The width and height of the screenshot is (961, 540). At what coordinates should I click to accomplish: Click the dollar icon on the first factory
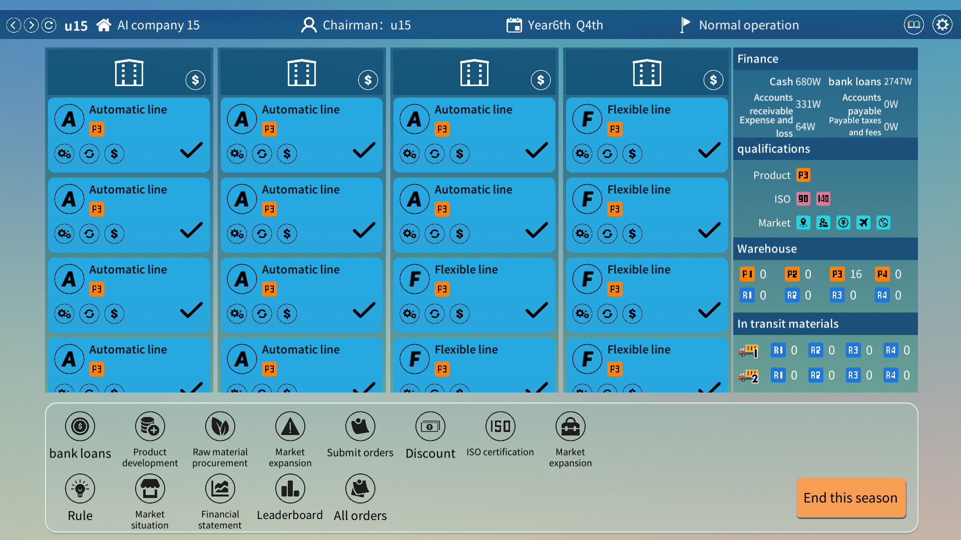pos(195,79)
